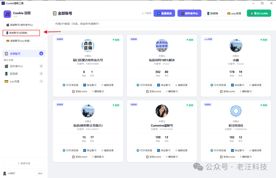The height and width of the screenshot is (178, 276).
Task: Open the pay充值 group in sidebar
Action: click(x=24, y=81)
